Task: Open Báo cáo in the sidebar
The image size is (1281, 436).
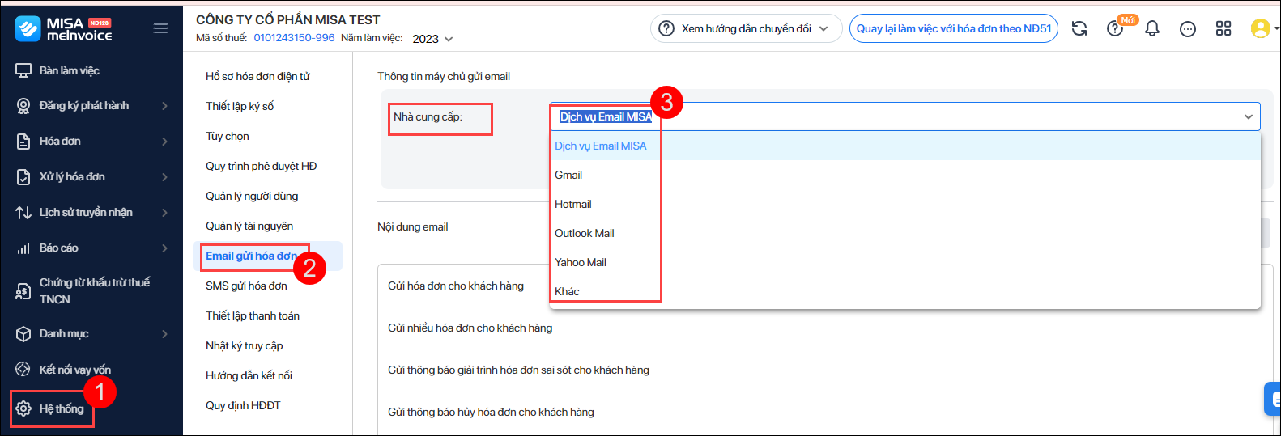Action: point(59,248)
